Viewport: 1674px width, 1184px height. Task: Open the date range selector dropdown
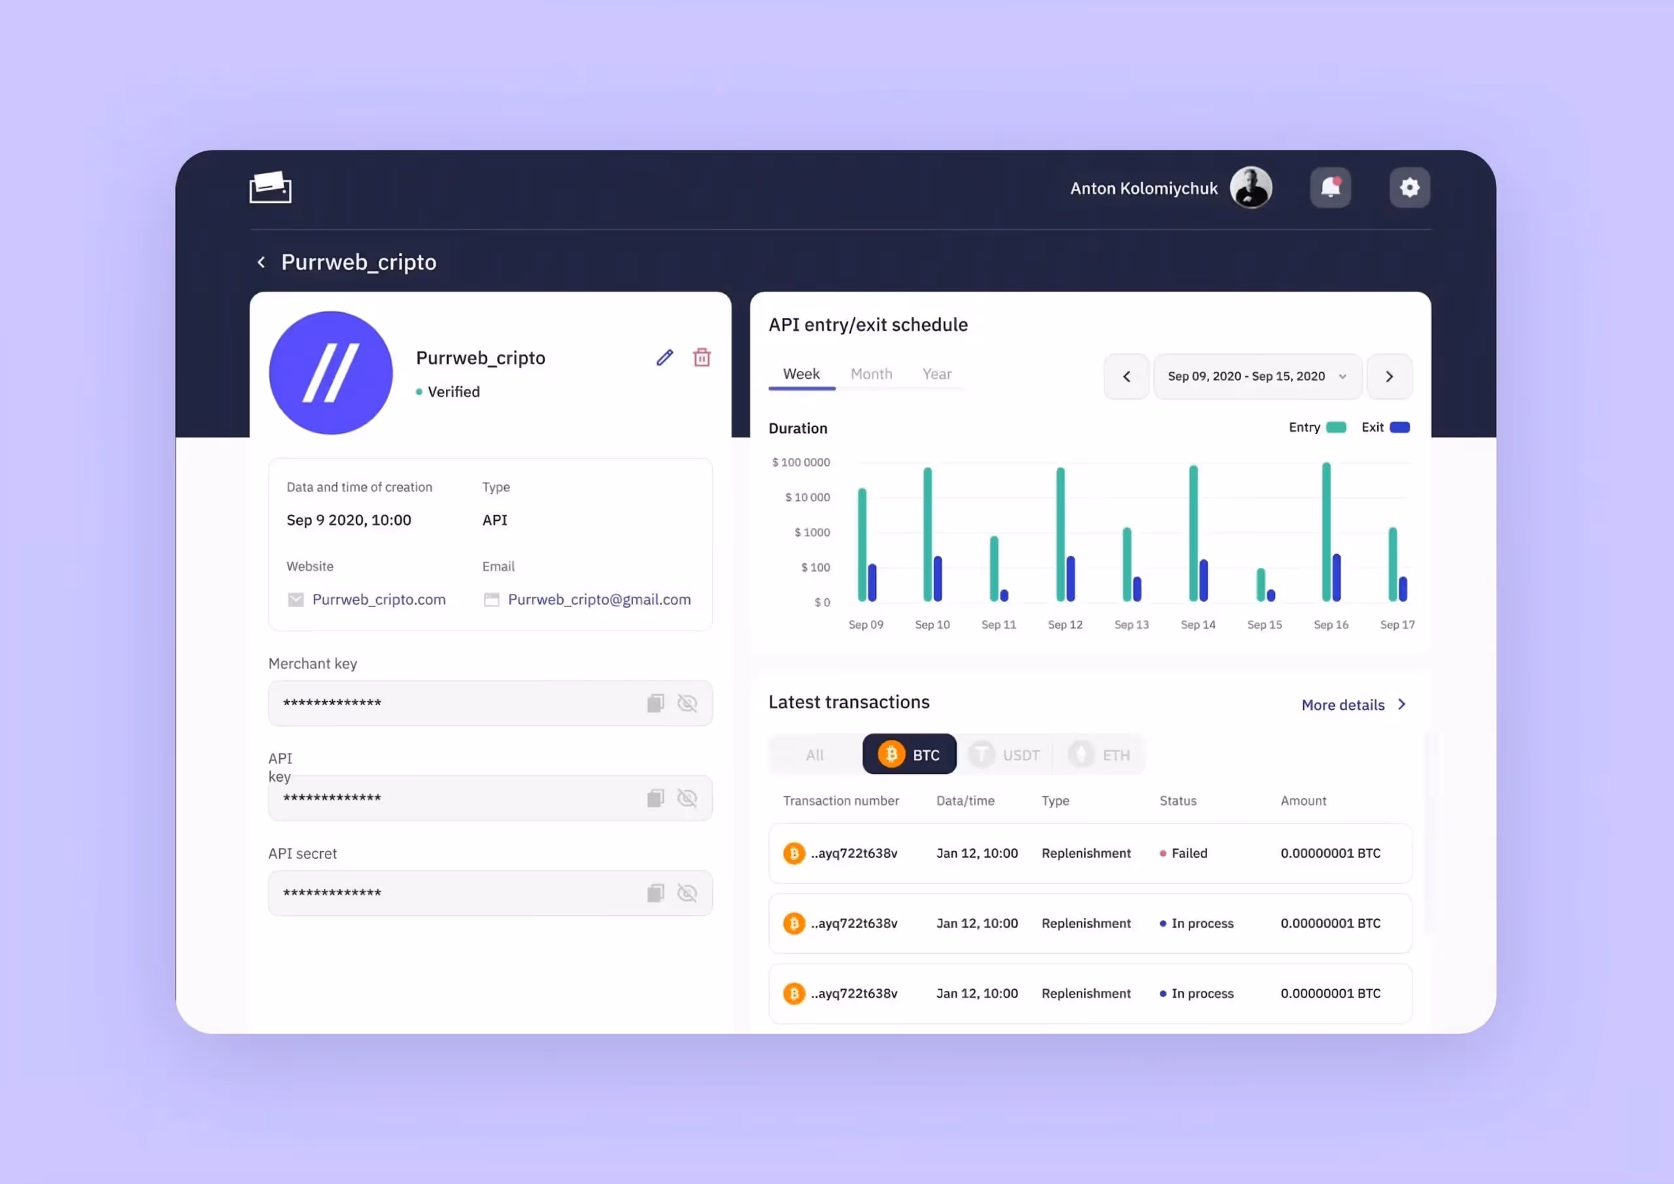(1255, 376)
